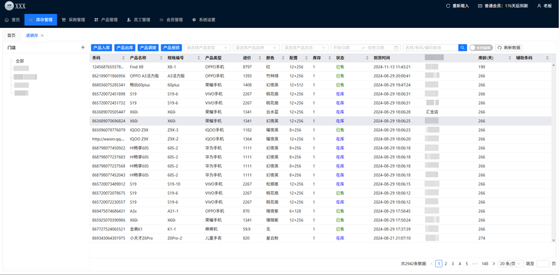
Task: Go to the previous page arrow
Action: click(x=432, y=264)
